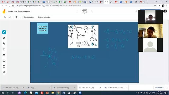Open menu for download 1273231131_4.jpg
This screenshot has width=169, height=95.
pos(100,88)
